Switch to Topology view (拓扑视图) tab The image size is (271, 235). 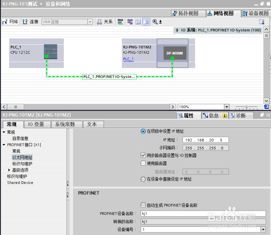(189, 13)
